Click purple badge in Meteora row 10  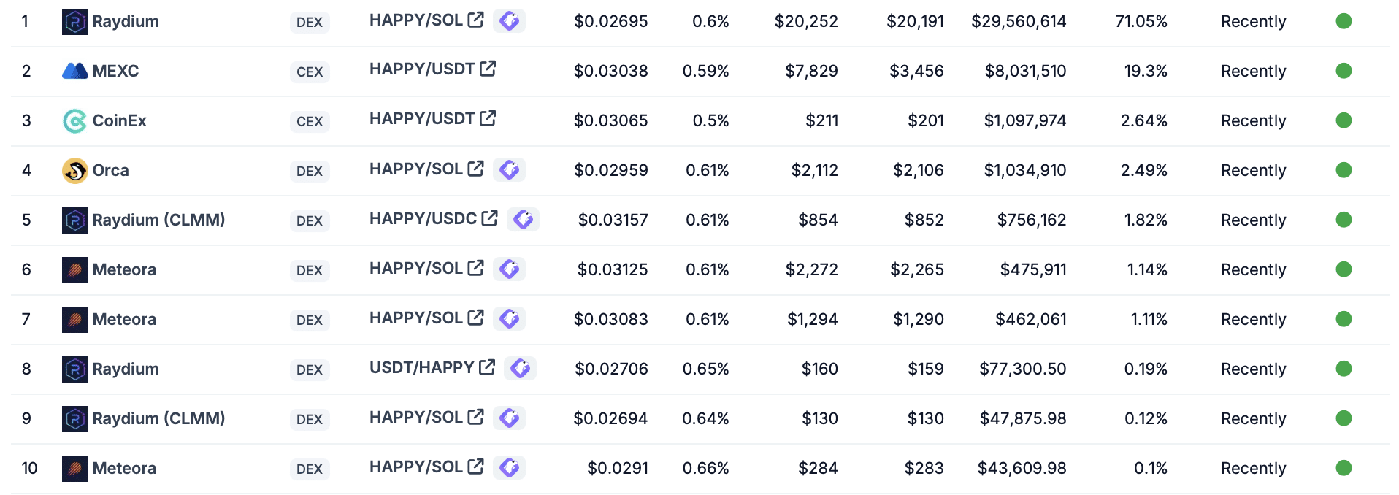(510, 467)
